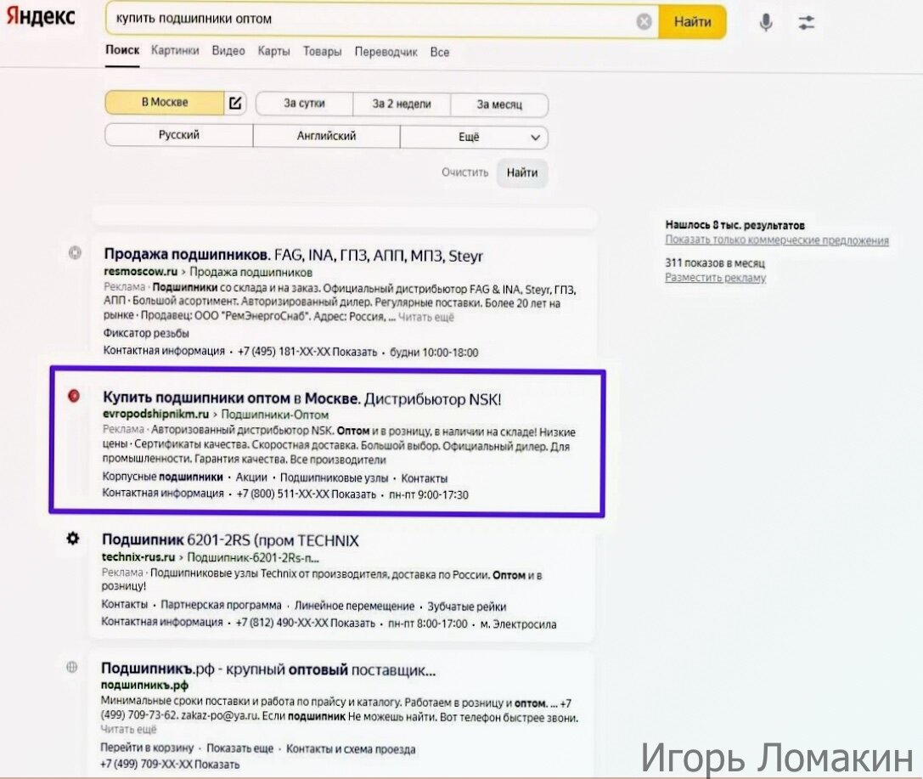Click the yellow Найти search button
Image resolution: width=923 pixels, height=779 pixels.
coord(692,22)
